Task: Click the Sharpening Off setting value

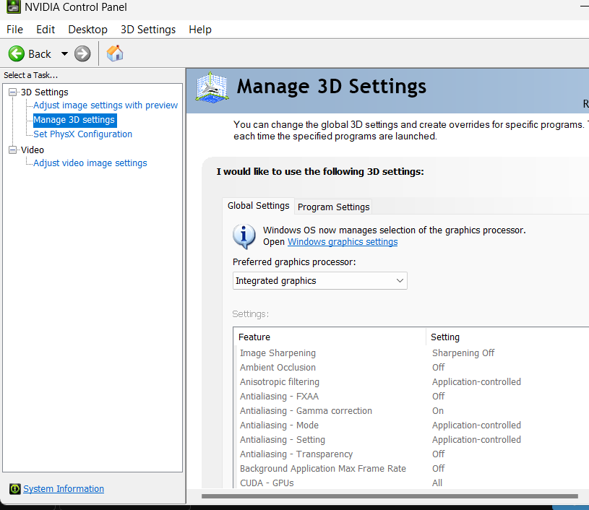Action: pos(463,353)
